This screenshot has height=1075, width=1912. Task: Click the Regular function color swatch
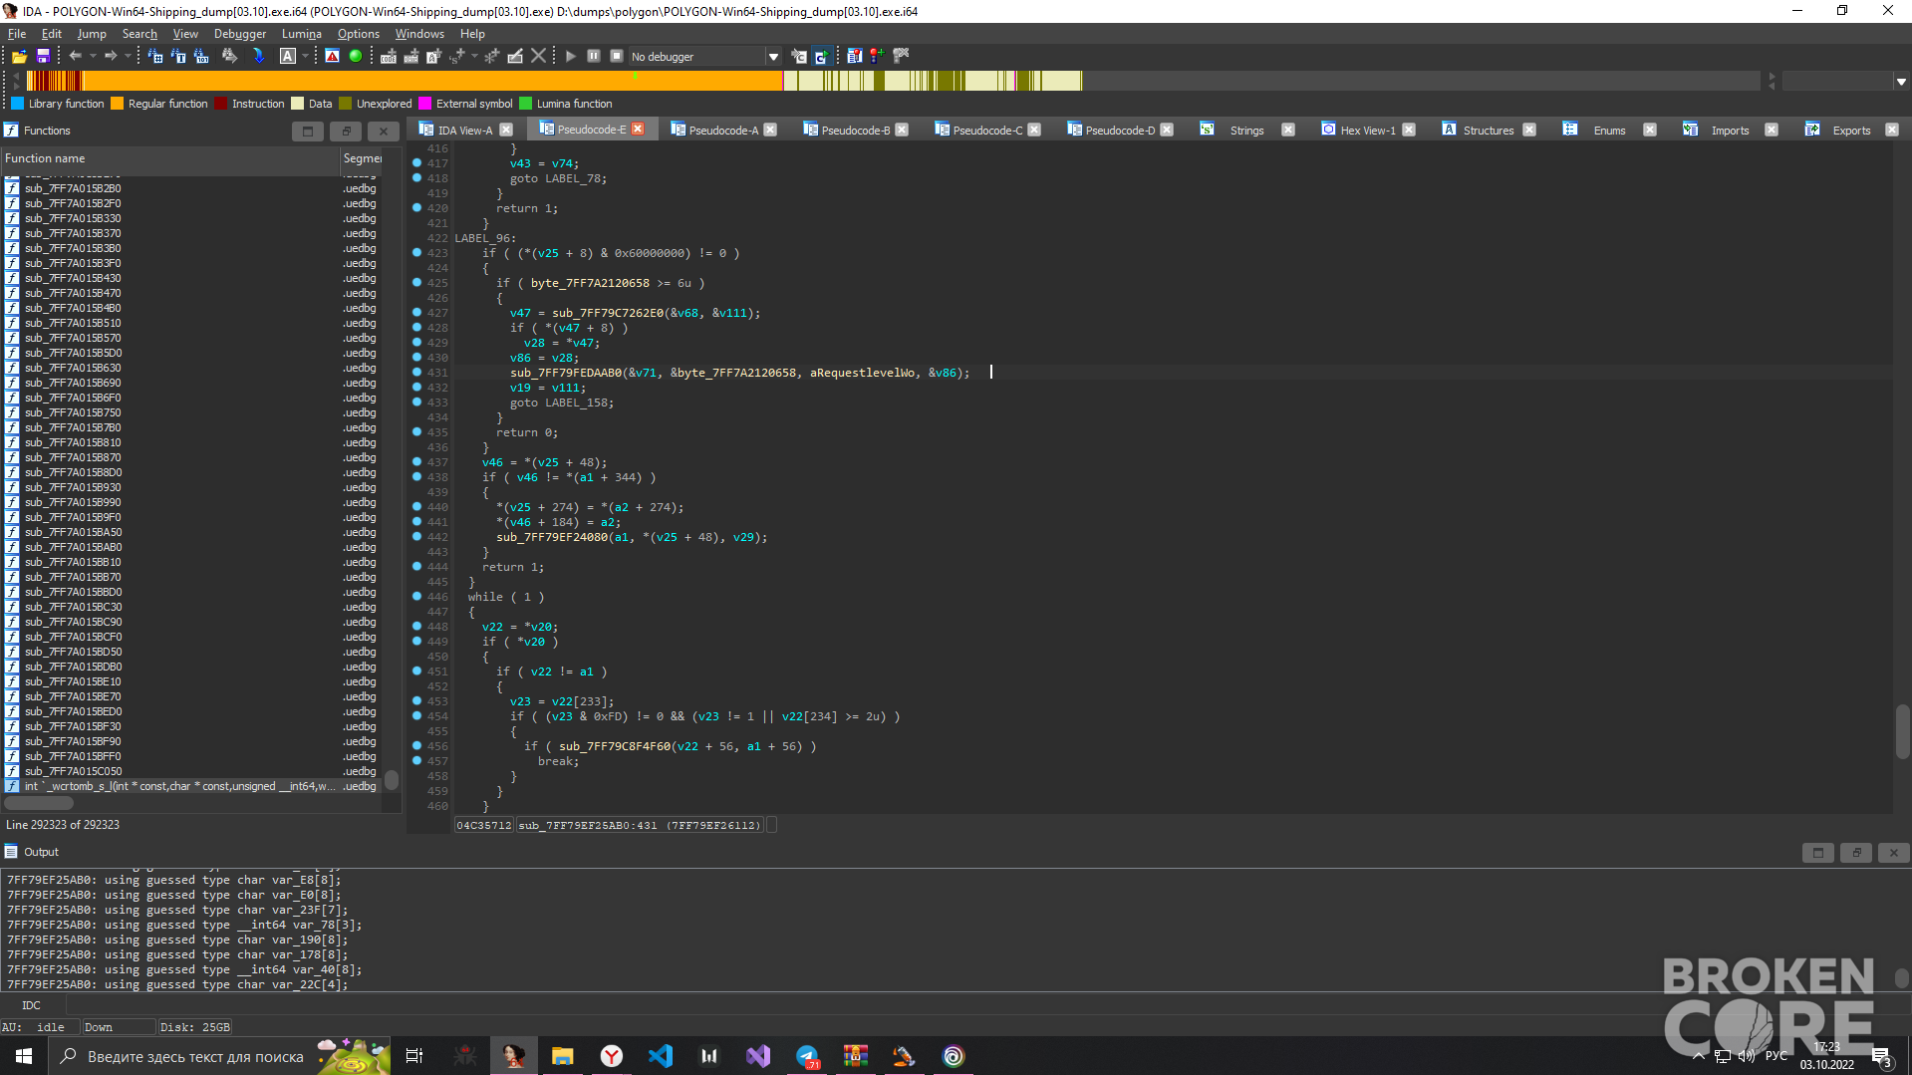[117, 104]
